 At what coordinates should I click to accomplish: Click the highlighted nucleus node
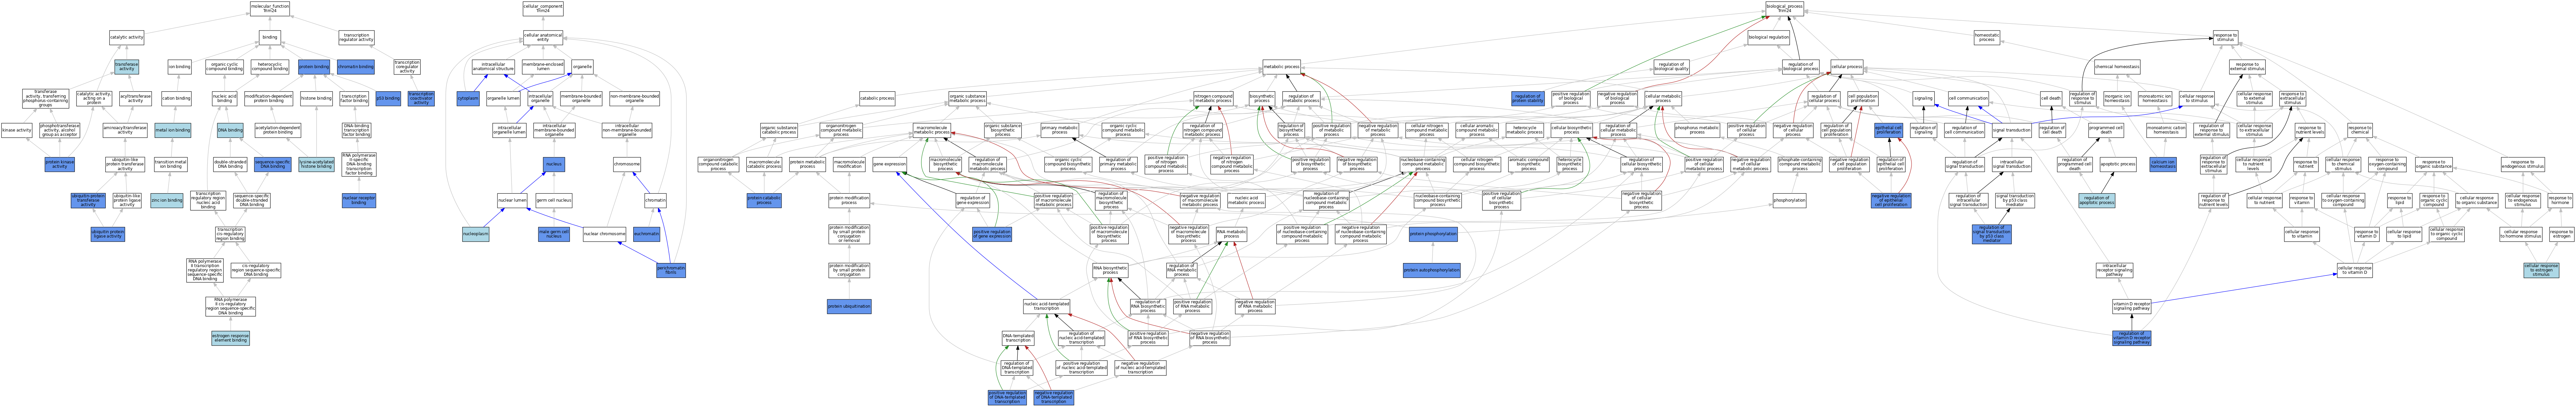click(554, 164)
